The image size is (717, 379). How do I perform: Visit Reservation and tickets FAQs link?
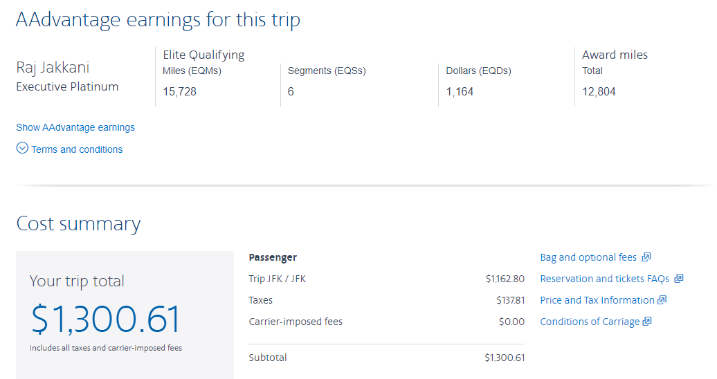pos(604,279)
